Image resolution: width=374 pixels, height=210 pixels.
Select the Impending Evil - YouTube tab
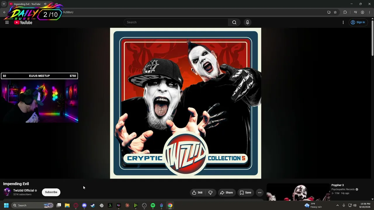pos(28,4)
